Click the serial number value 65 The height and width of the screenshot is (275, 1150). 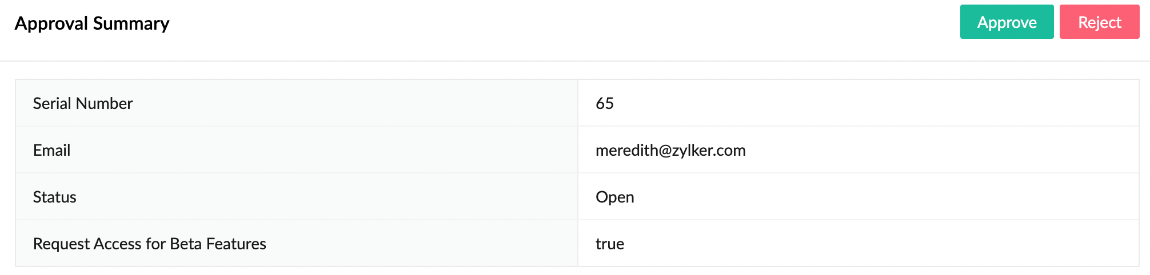tap(604, 103)
